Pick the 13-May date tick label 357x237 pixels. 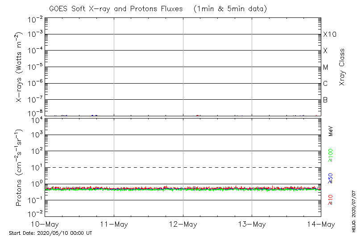[x=252, y=224]
